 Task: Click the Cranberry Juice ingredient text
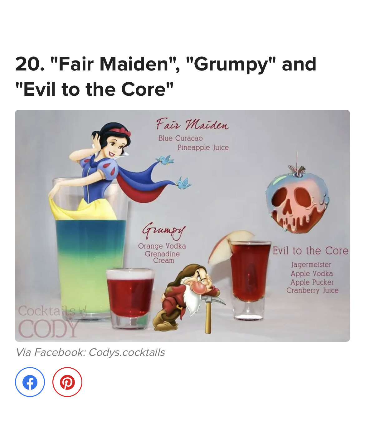click(312, 290)
